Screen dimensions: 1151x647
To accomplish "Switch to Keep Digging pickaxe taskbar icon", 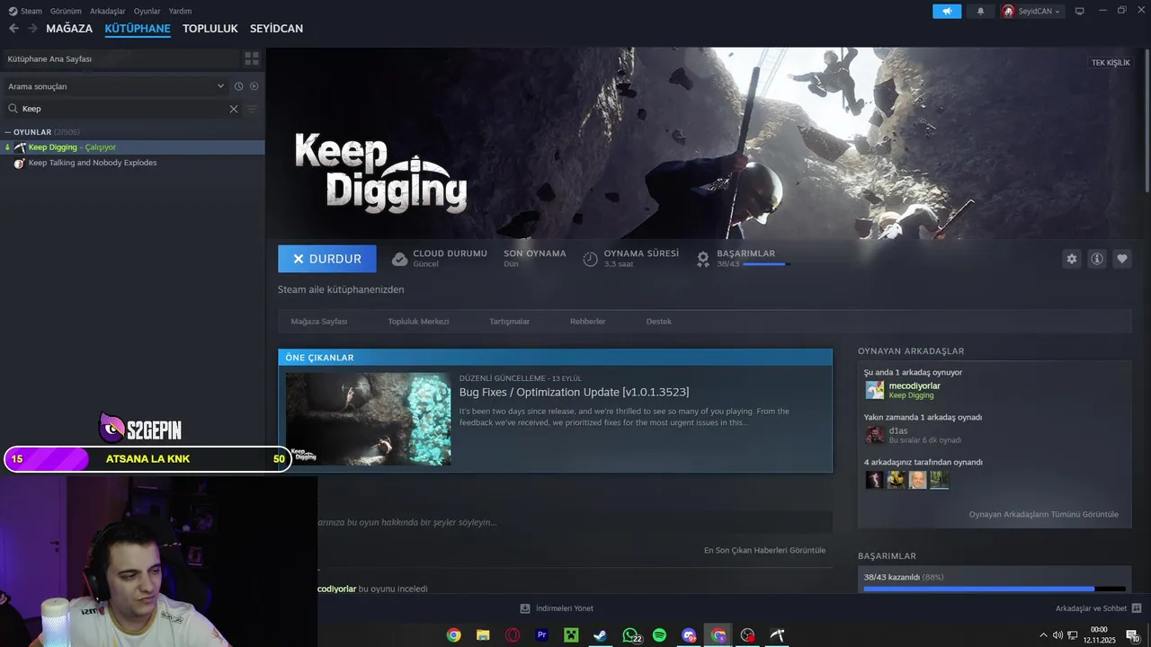I will (x=777, y=635).
